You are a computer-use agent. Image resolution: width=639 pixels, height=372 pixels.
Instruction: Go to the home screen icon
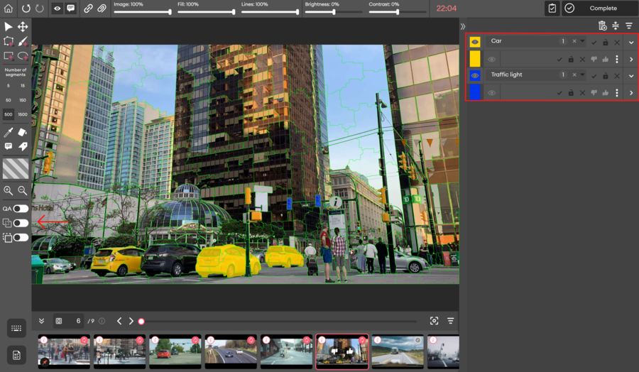[8, 8]
